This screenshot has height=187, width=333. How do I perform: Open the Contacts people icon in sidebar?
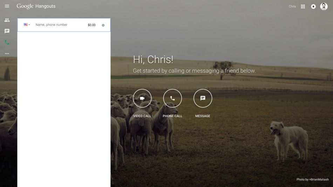7,20
